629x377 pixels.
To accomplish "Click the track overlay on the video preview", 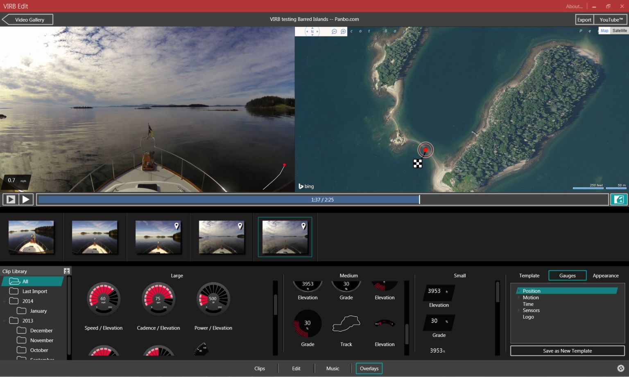I will click(x=274, y=177).
